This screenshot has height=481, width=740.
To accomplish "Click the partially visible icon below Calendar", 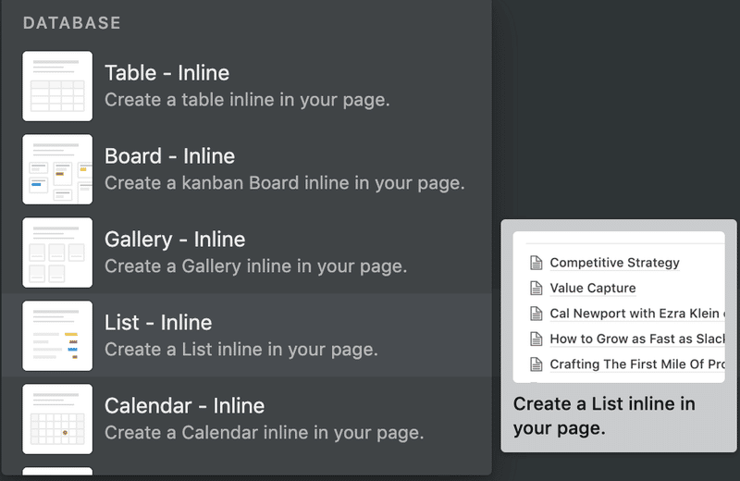I will click(x=57, y=473).
